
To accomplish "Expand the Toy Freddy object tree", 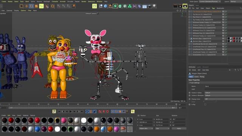I will pos(189,20).
